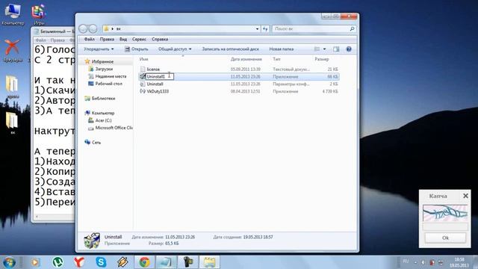This screenshot has width=478, height=269.
Task: Select Недавние места in navigation pane
Action: (x=111, y=76)
